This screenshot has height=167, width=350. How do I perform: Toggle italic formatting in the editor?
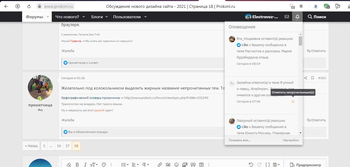[x=85, y=165]
